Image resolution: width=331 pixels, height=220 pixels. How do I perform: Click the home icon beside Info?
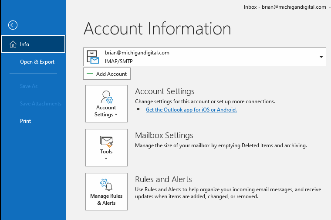pyautogui.click(x=13, y=44)
